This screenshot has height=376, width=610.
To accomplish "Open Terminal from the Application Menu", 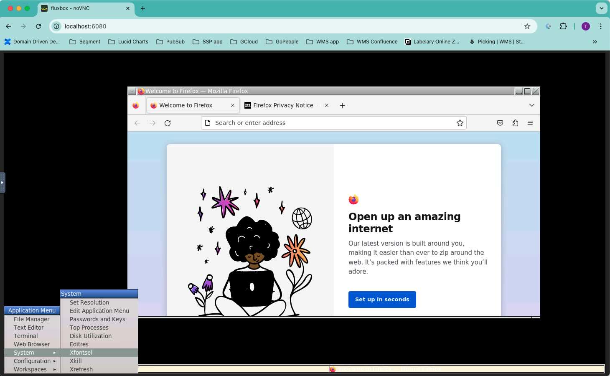I will pos(32,336).
